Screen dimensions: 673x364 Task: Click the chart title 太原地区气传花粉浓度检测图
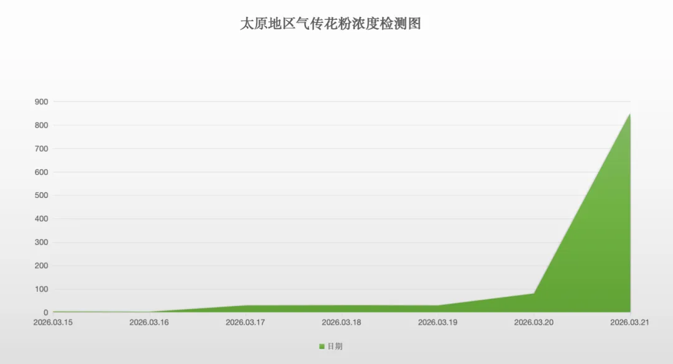330,24
